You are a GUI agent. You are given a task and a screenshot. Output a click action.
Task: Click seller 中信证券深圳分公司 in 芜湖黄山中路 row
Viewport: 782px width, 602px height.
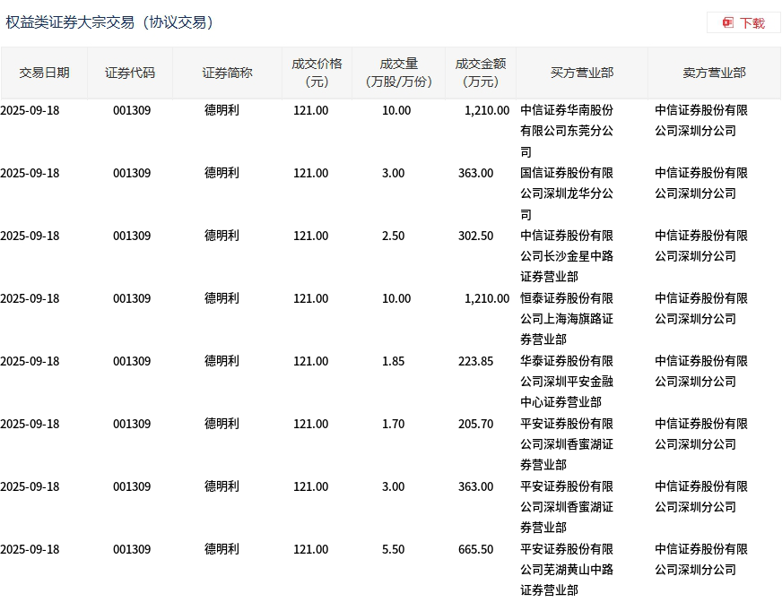click(700, 559)
